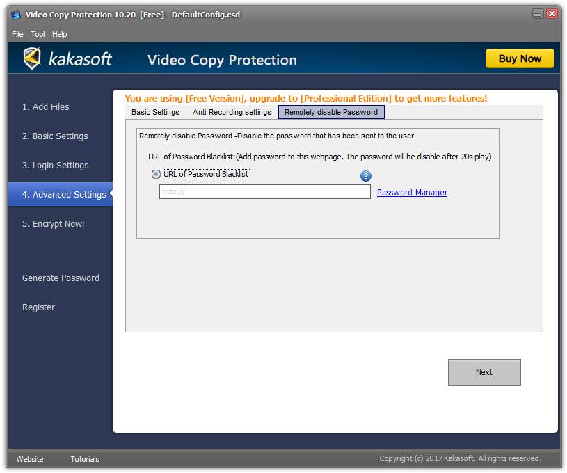Select URL of Password Blacklist radio button

(x=156, y=175)
